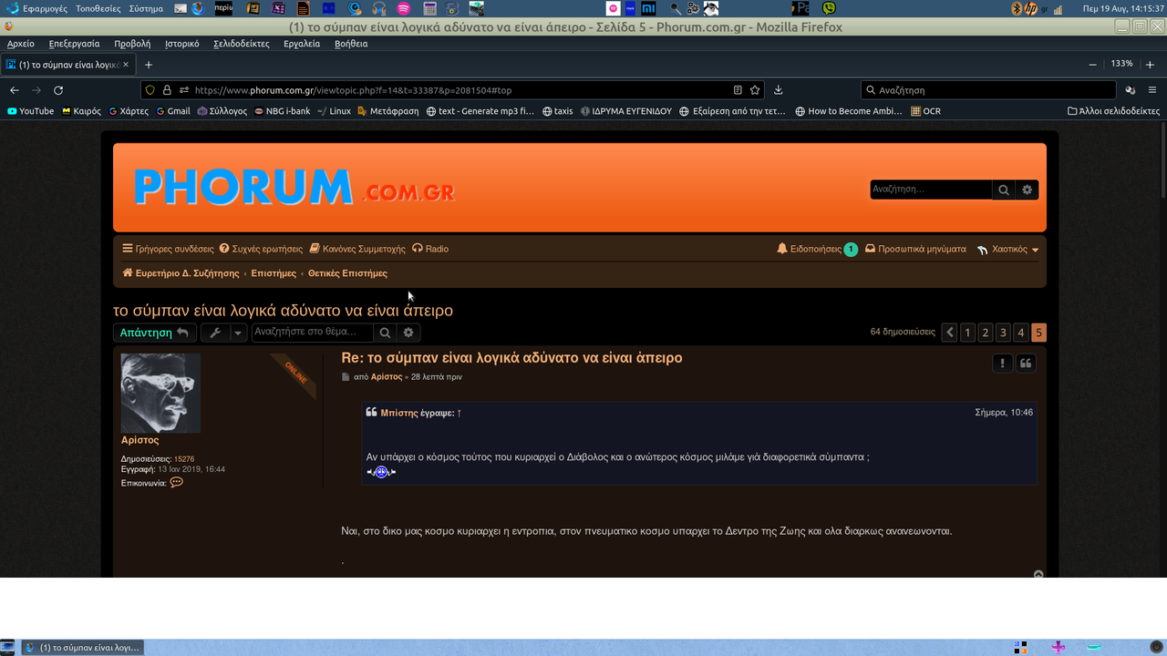Image resolution: width=1167 pixels, height=656 pixels.
Task: Open the Εργαλεία menu
Action: [302, 44]
